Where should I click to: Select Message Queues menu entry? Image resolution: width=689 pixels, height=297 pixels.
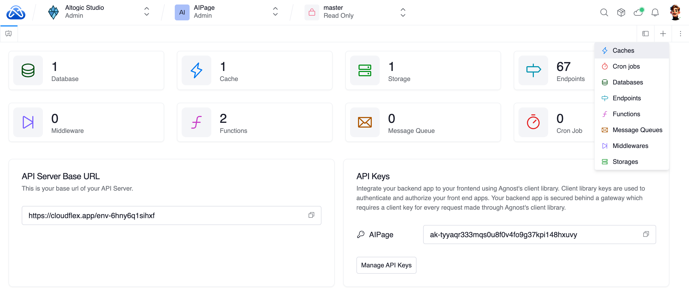(x=637, y=130)
